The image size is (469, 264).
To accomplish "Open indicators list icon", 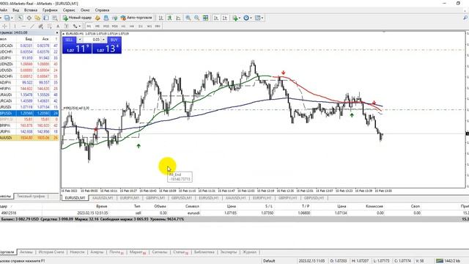I will (x=235, y=18).
